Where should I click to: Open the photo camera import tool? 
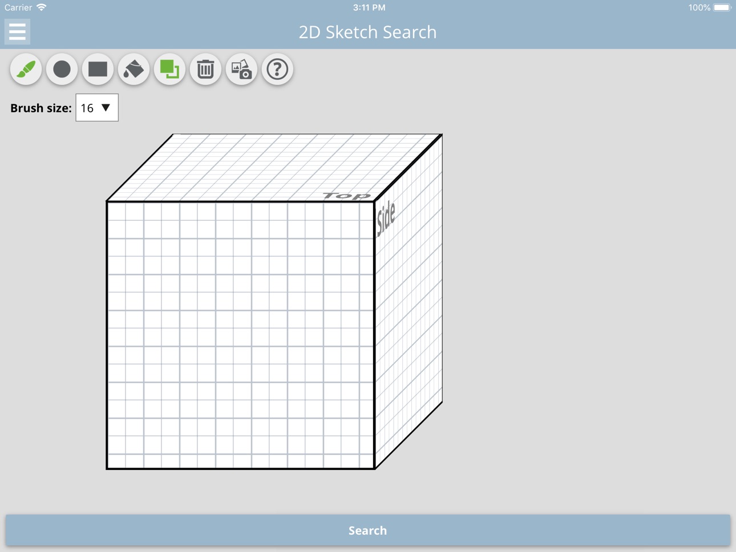(x=241, y=69)
